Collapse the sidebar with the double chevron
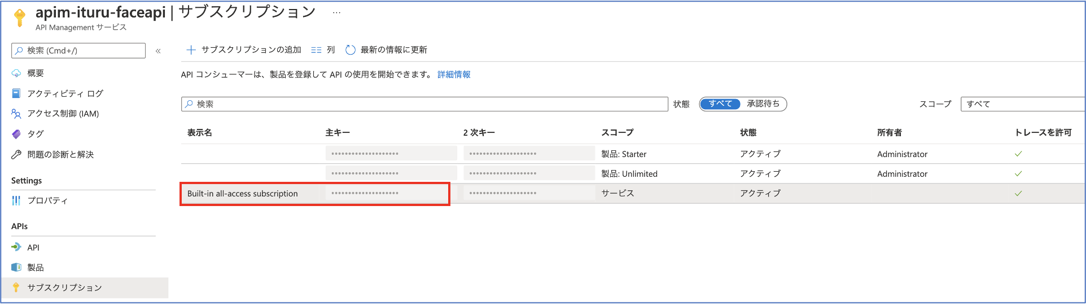This screenshot has width=1086, height=304. 158,51
